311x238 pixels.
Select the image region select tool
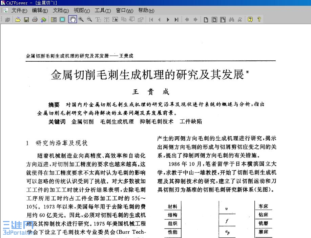[x=115, y=19]
